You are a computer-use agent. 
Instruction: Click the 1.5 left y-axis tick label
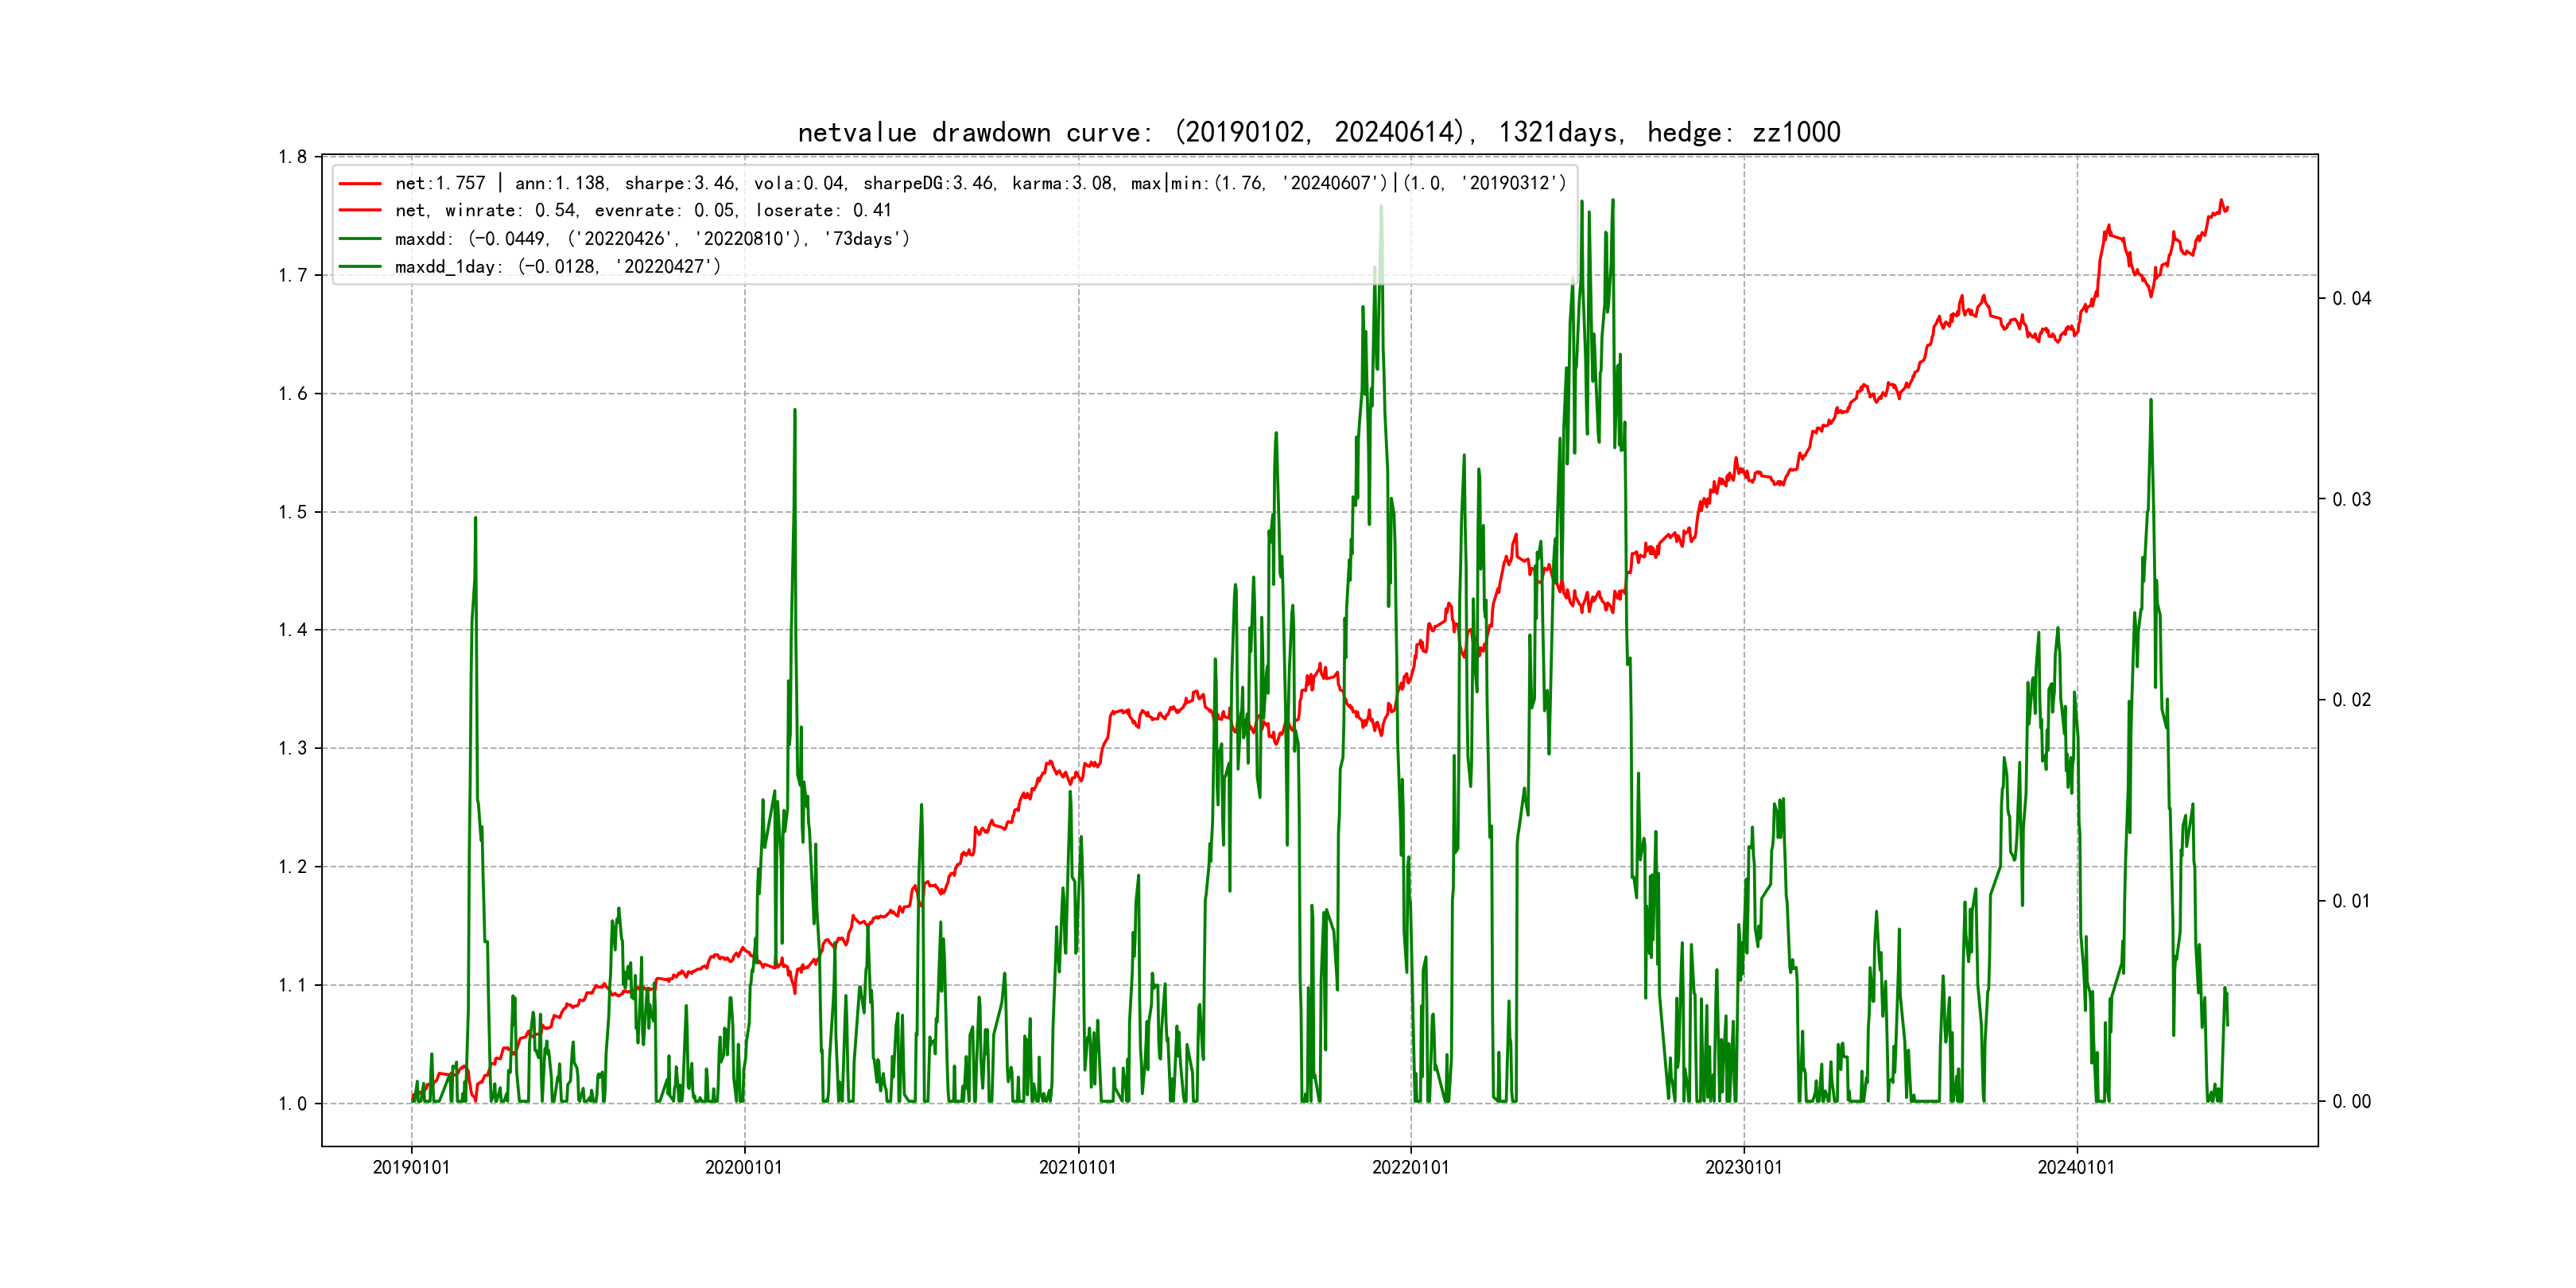coord(292,512)
